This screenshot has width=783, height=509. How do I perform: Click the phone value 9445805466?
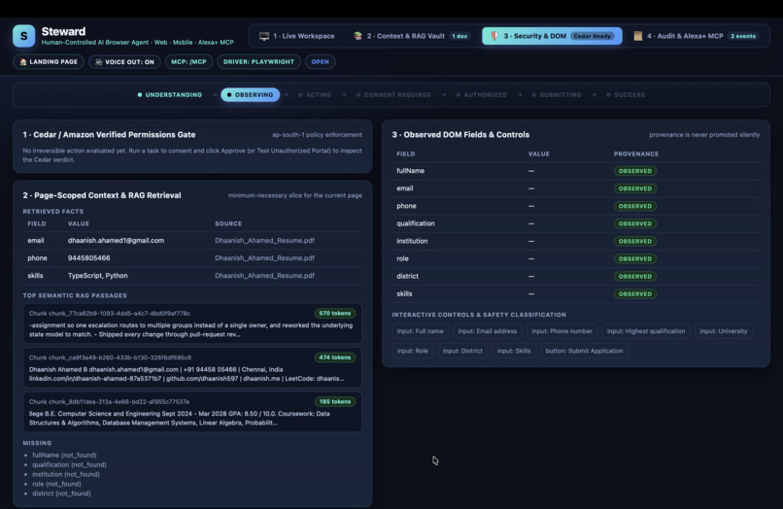(x=88, y=257)
